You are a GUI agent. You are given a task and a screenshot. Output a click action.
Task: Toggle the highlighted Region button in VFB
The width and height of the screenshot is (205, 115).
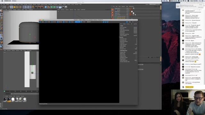pos(78,22)
